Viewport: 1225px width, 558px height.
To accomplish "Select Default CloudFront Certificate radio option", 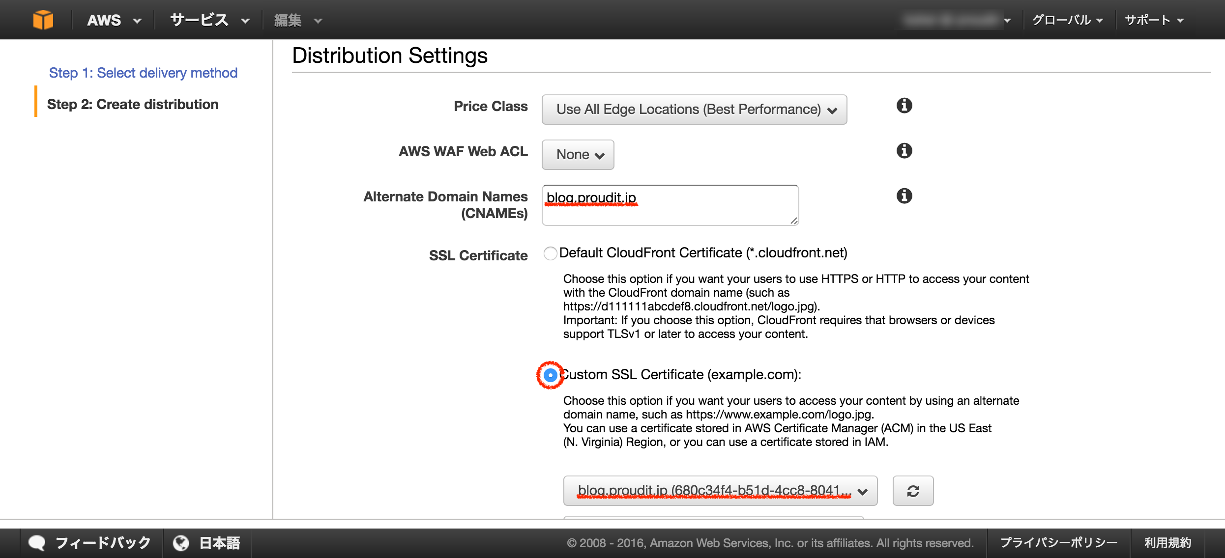I will [x=550, y=253].
